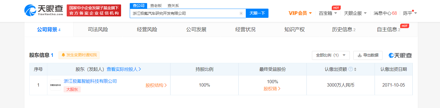This screenshot has height=108, width=440.
Task: Select the 查关系 search tab
Action: [173, 6]
